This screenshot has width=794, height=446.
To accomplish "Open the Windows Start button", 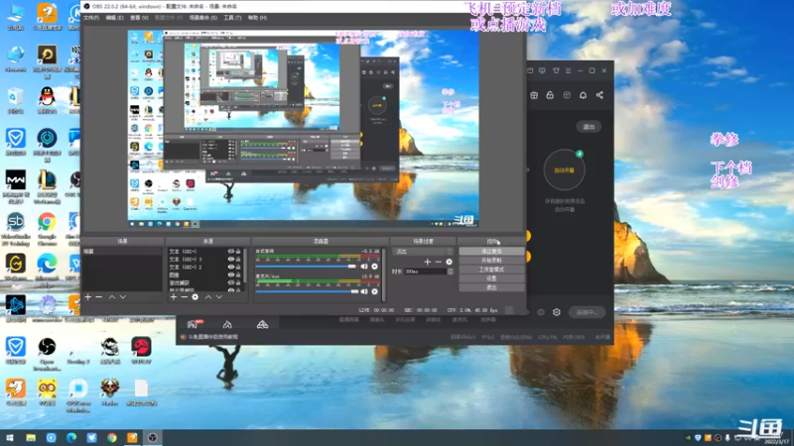I will (10, 438).
